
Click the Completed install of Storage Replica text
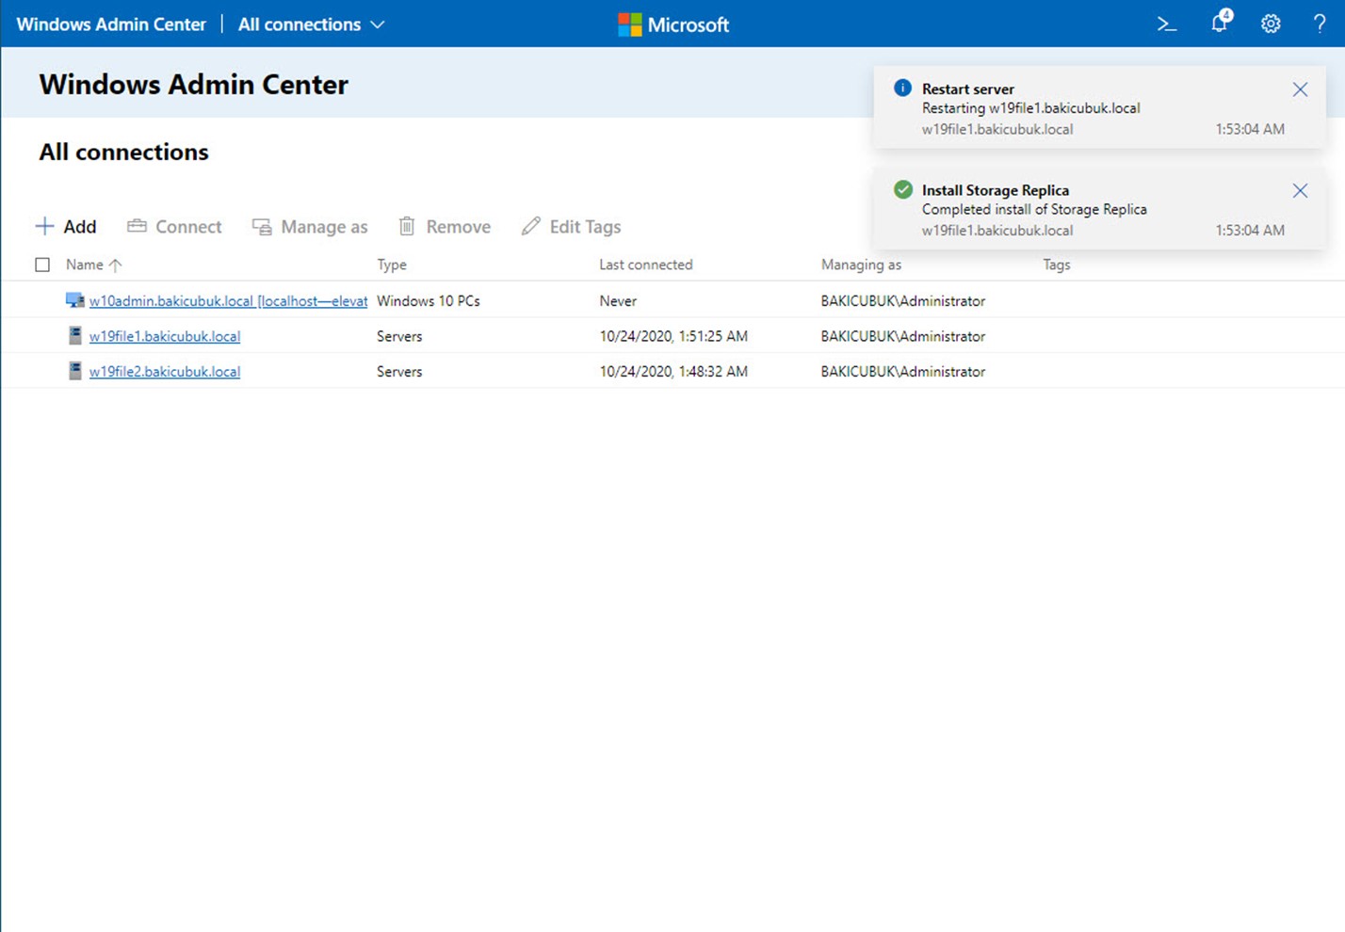tap(1034, 209)
